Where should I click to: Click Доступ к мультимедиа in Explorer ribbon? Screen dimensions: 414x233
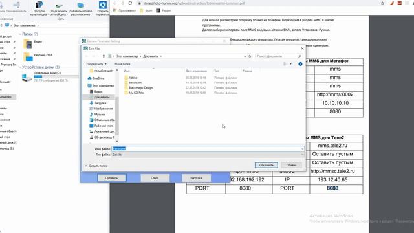pyautogui.click(x=39, y=8)
